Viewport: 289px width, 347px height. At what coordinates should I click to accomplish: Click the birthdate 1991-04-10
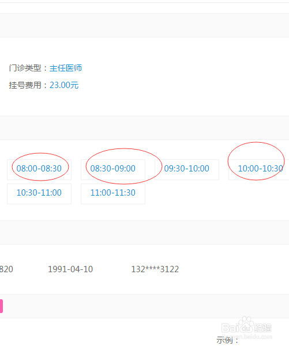[x=70, y=269]
